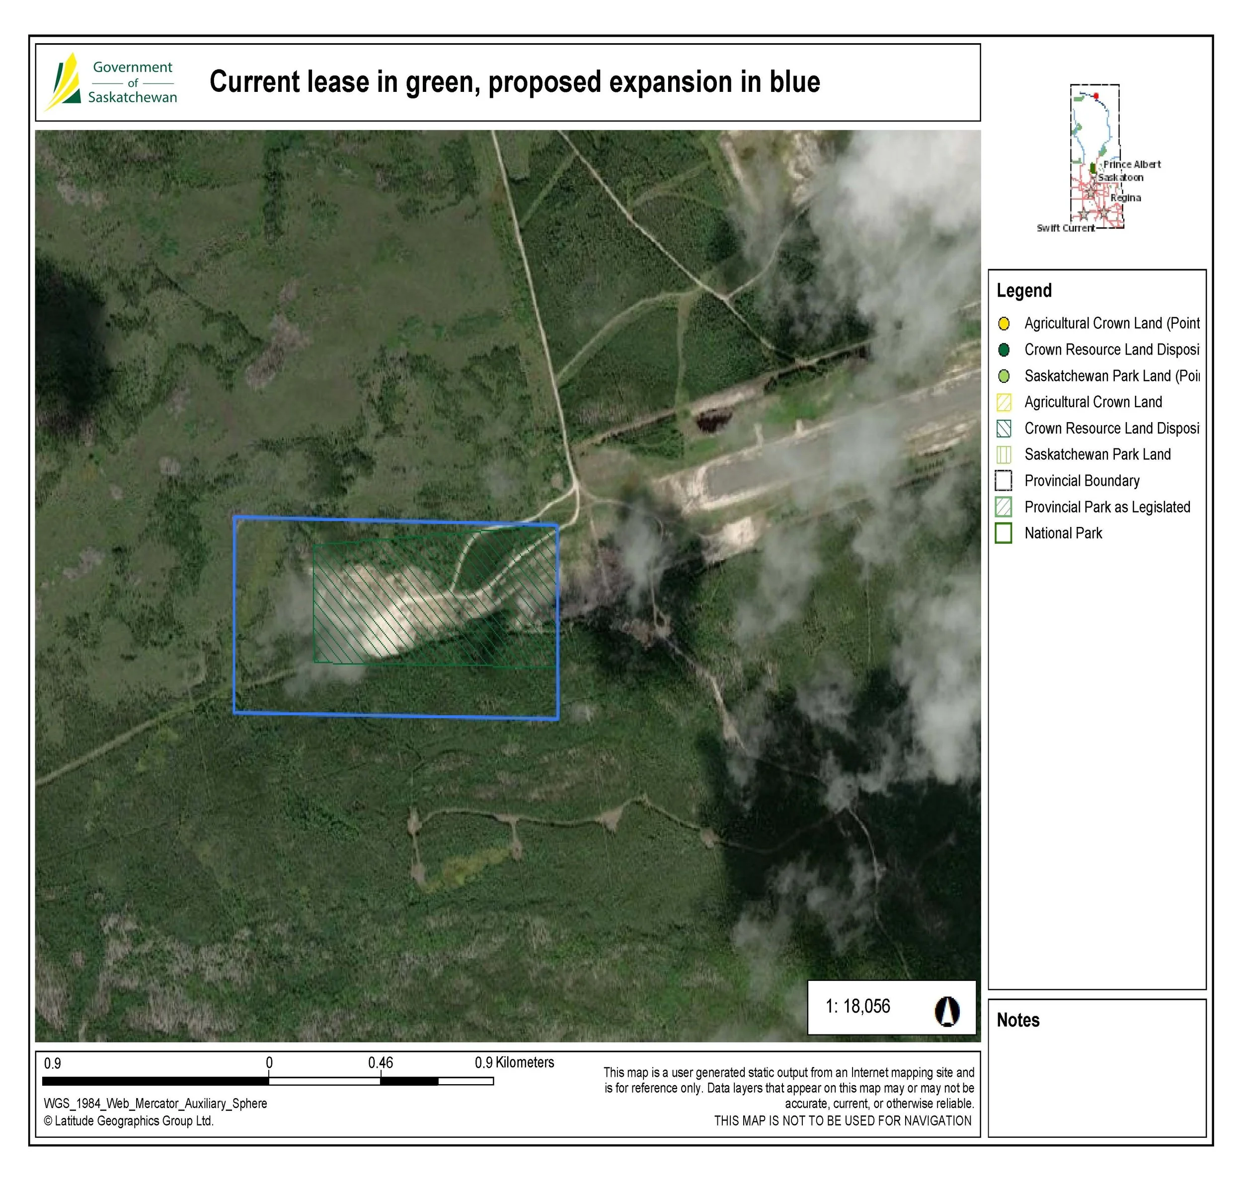Click the 1: 18,056 scale text
Viewport: 1242px width, 1181px height.
[x=858, y=1007]
